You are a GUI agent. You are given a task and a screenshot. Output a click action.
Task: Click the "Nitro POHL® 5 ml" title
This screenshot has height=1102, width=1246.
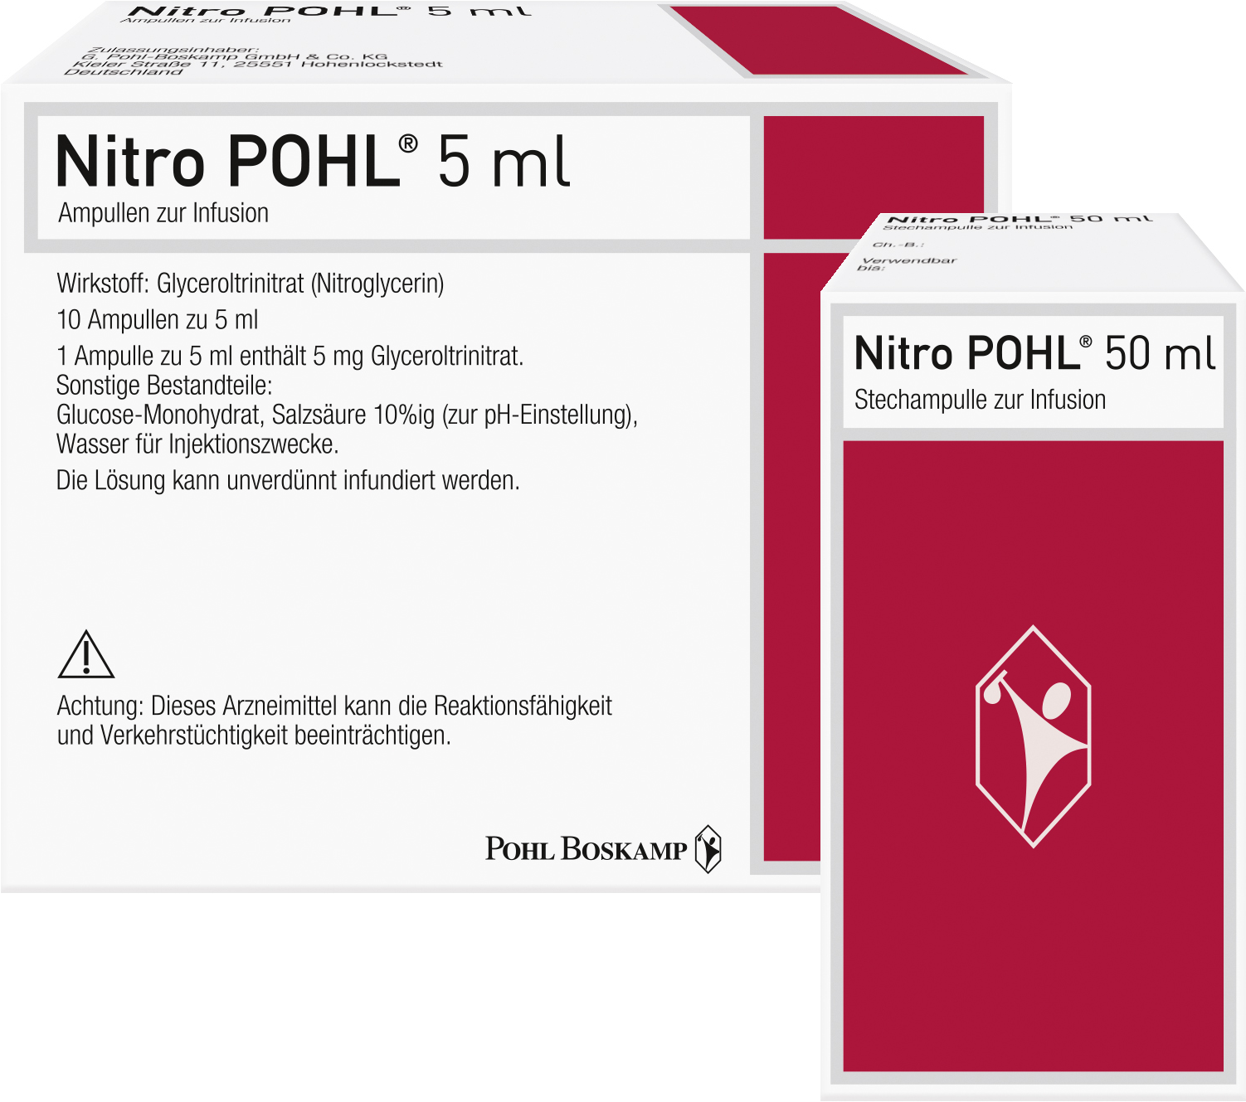[313, 161]
